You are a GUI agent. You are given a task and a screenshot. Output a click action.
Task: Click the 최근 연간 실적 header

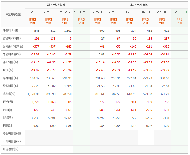coord(56,5)
